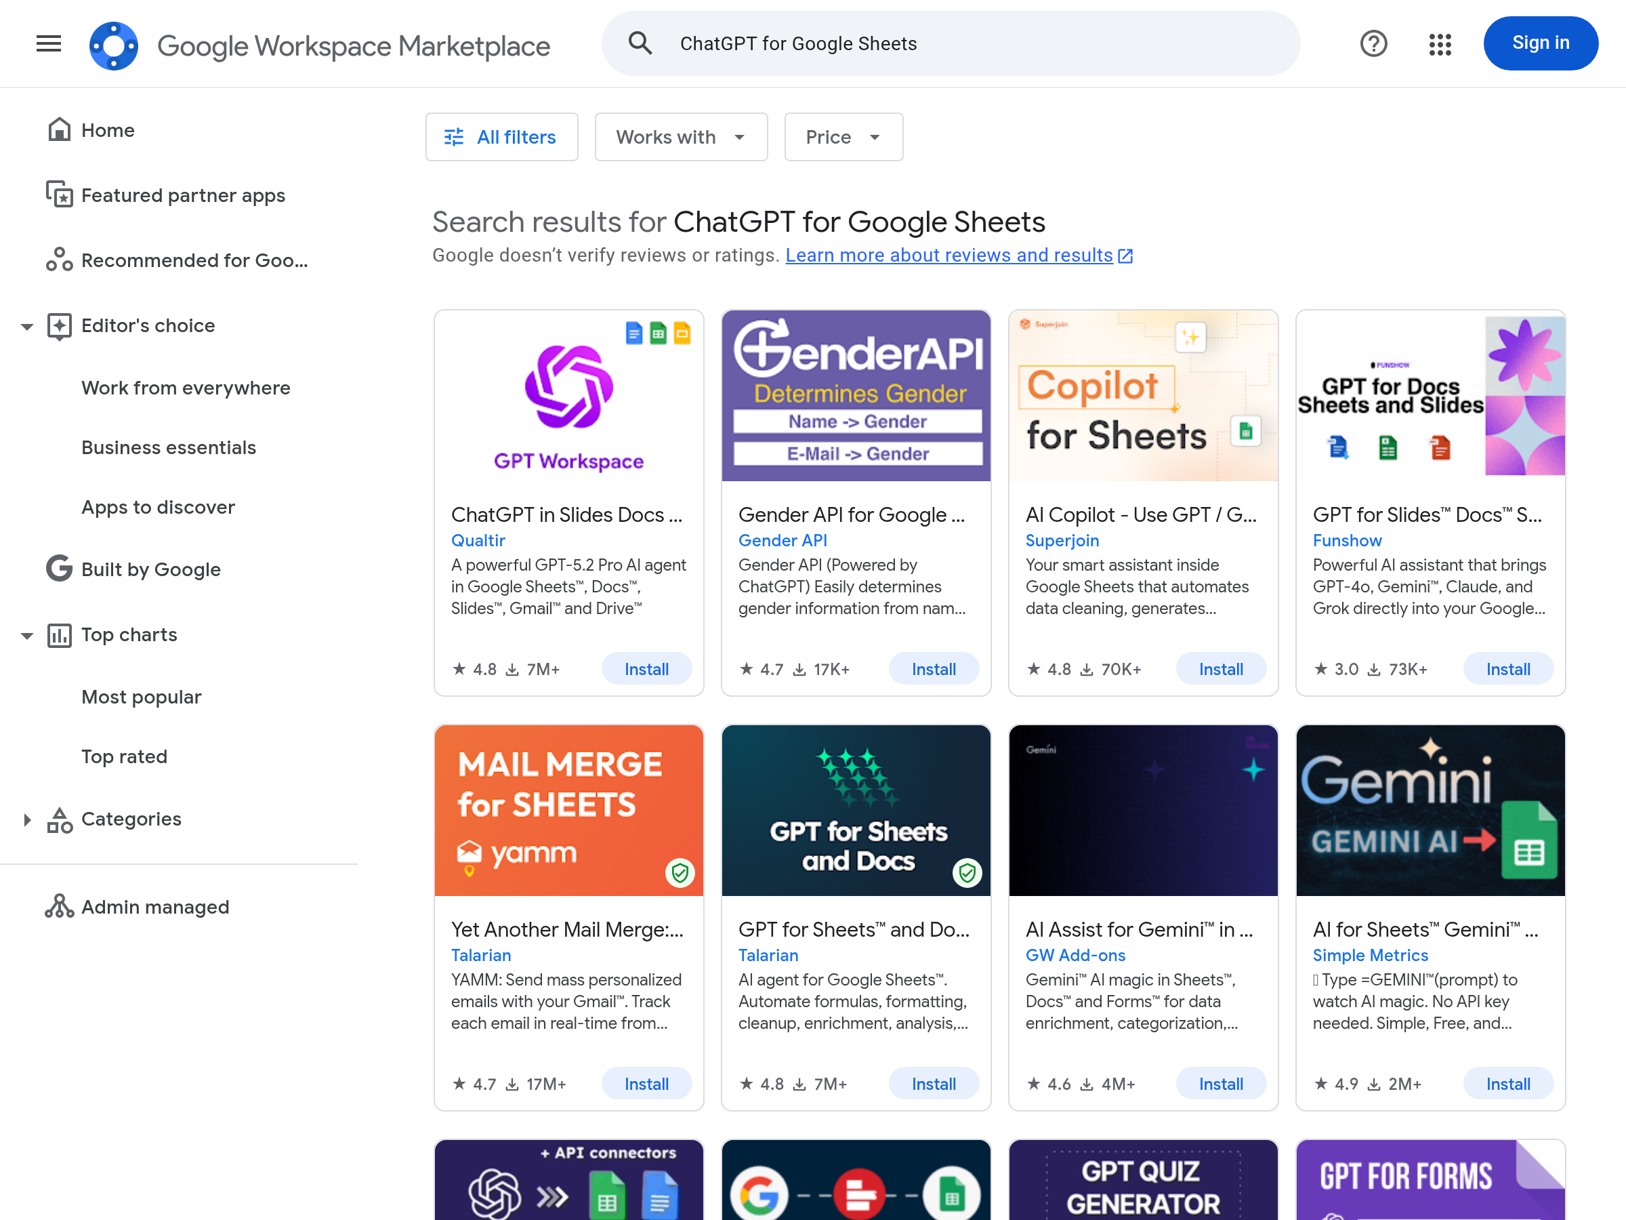Screen dimensions: 1626x1220
Task: Open the Works with dropdown
Action: [680, 138]
